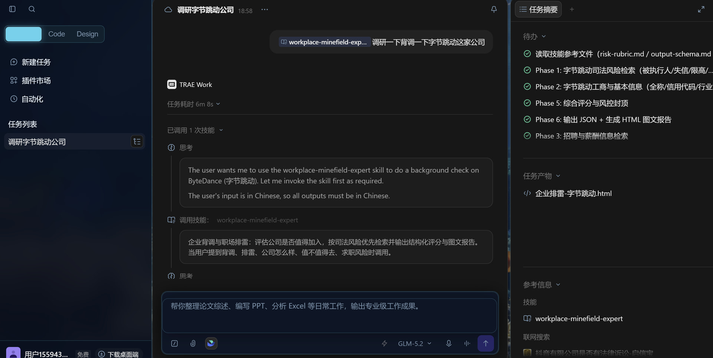
Task: Collapse the 任务耗时 6m 8s section
Action: (x=193, y=104)
